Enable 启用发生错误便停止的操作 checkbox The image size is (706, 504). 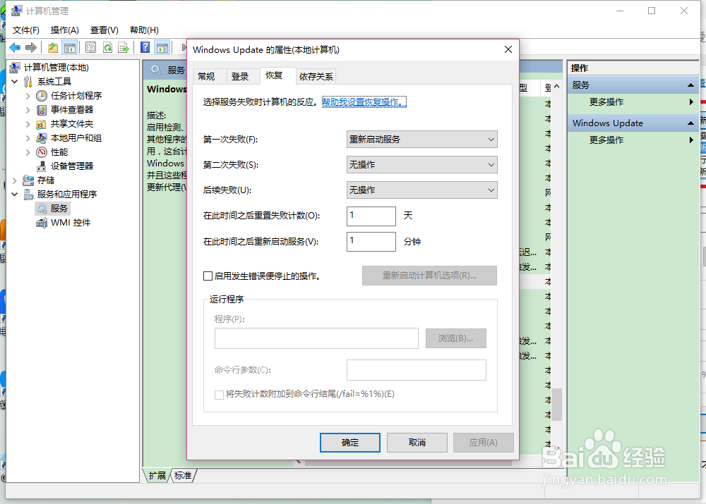pos(208,276)
